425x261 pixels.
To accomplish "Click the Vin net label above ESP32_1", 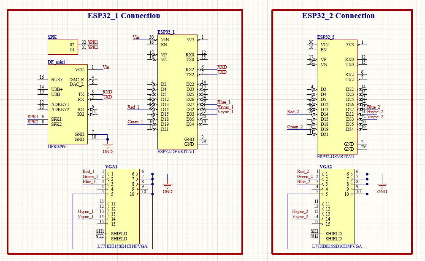I will tap(135, 37).
